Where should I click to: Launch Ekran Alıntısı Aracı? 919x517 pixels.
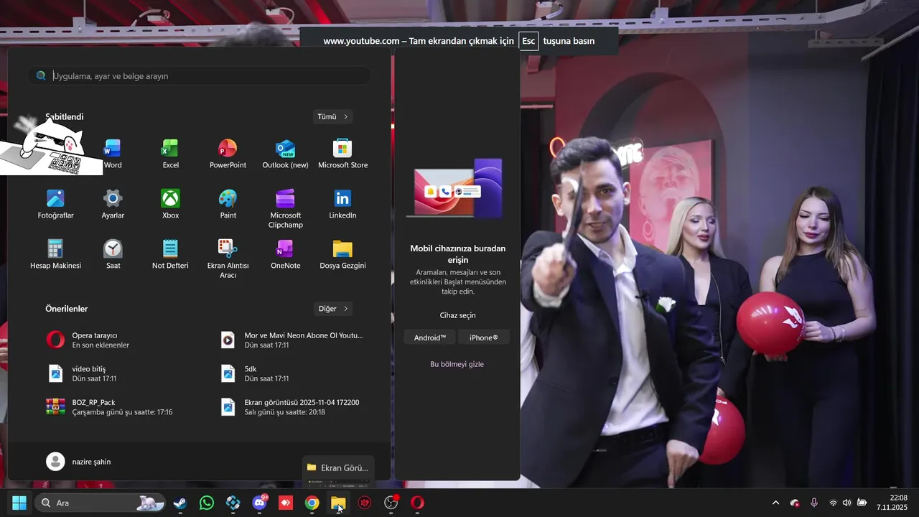(228, 259)
